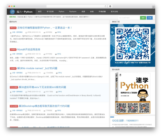Click the round icon beside the address bar

(x=110, y=6)
